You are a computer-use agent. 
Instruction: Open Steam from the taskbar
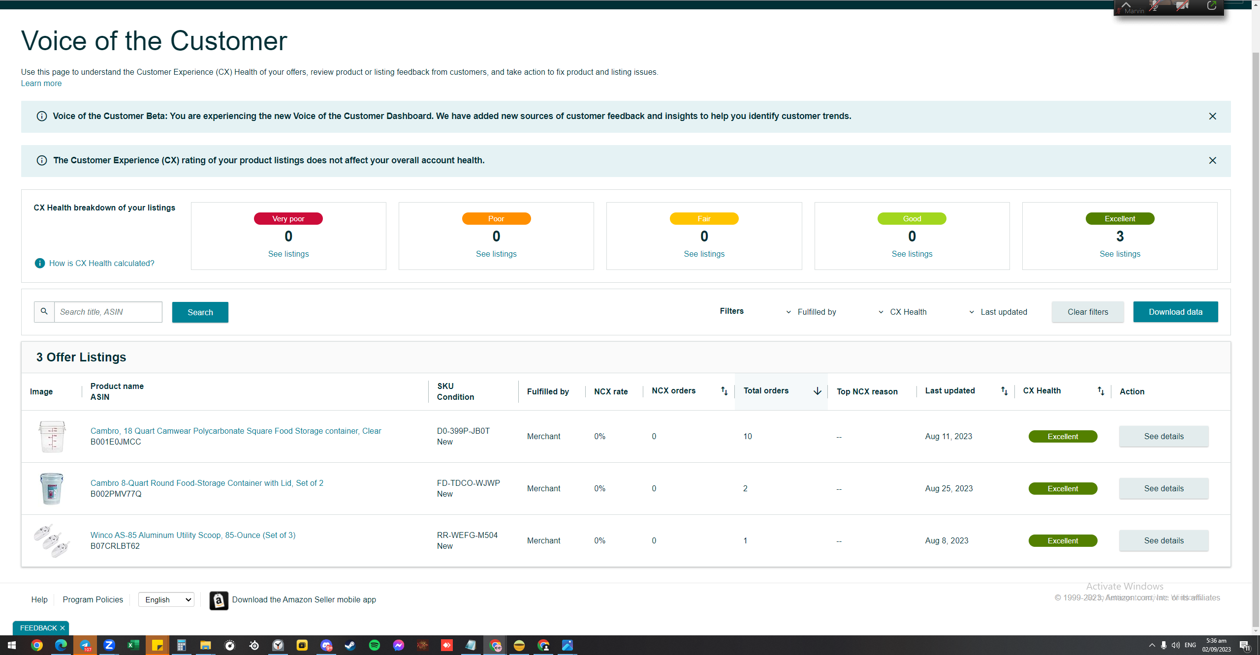[350, 645]
